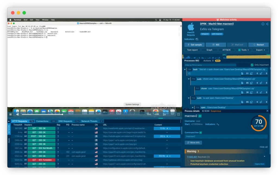Viewport: 278px width, 175px height.
Task: Collapse the bash process 709 tree
Action: (185, 69)
